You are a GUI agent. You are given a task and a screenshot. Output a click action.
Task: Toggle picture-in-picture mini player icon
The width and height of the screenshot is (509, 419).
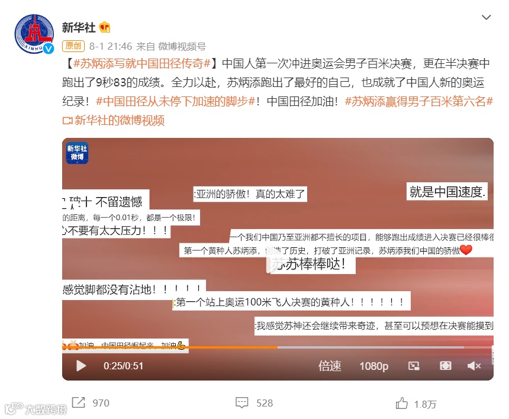point(414,366)
